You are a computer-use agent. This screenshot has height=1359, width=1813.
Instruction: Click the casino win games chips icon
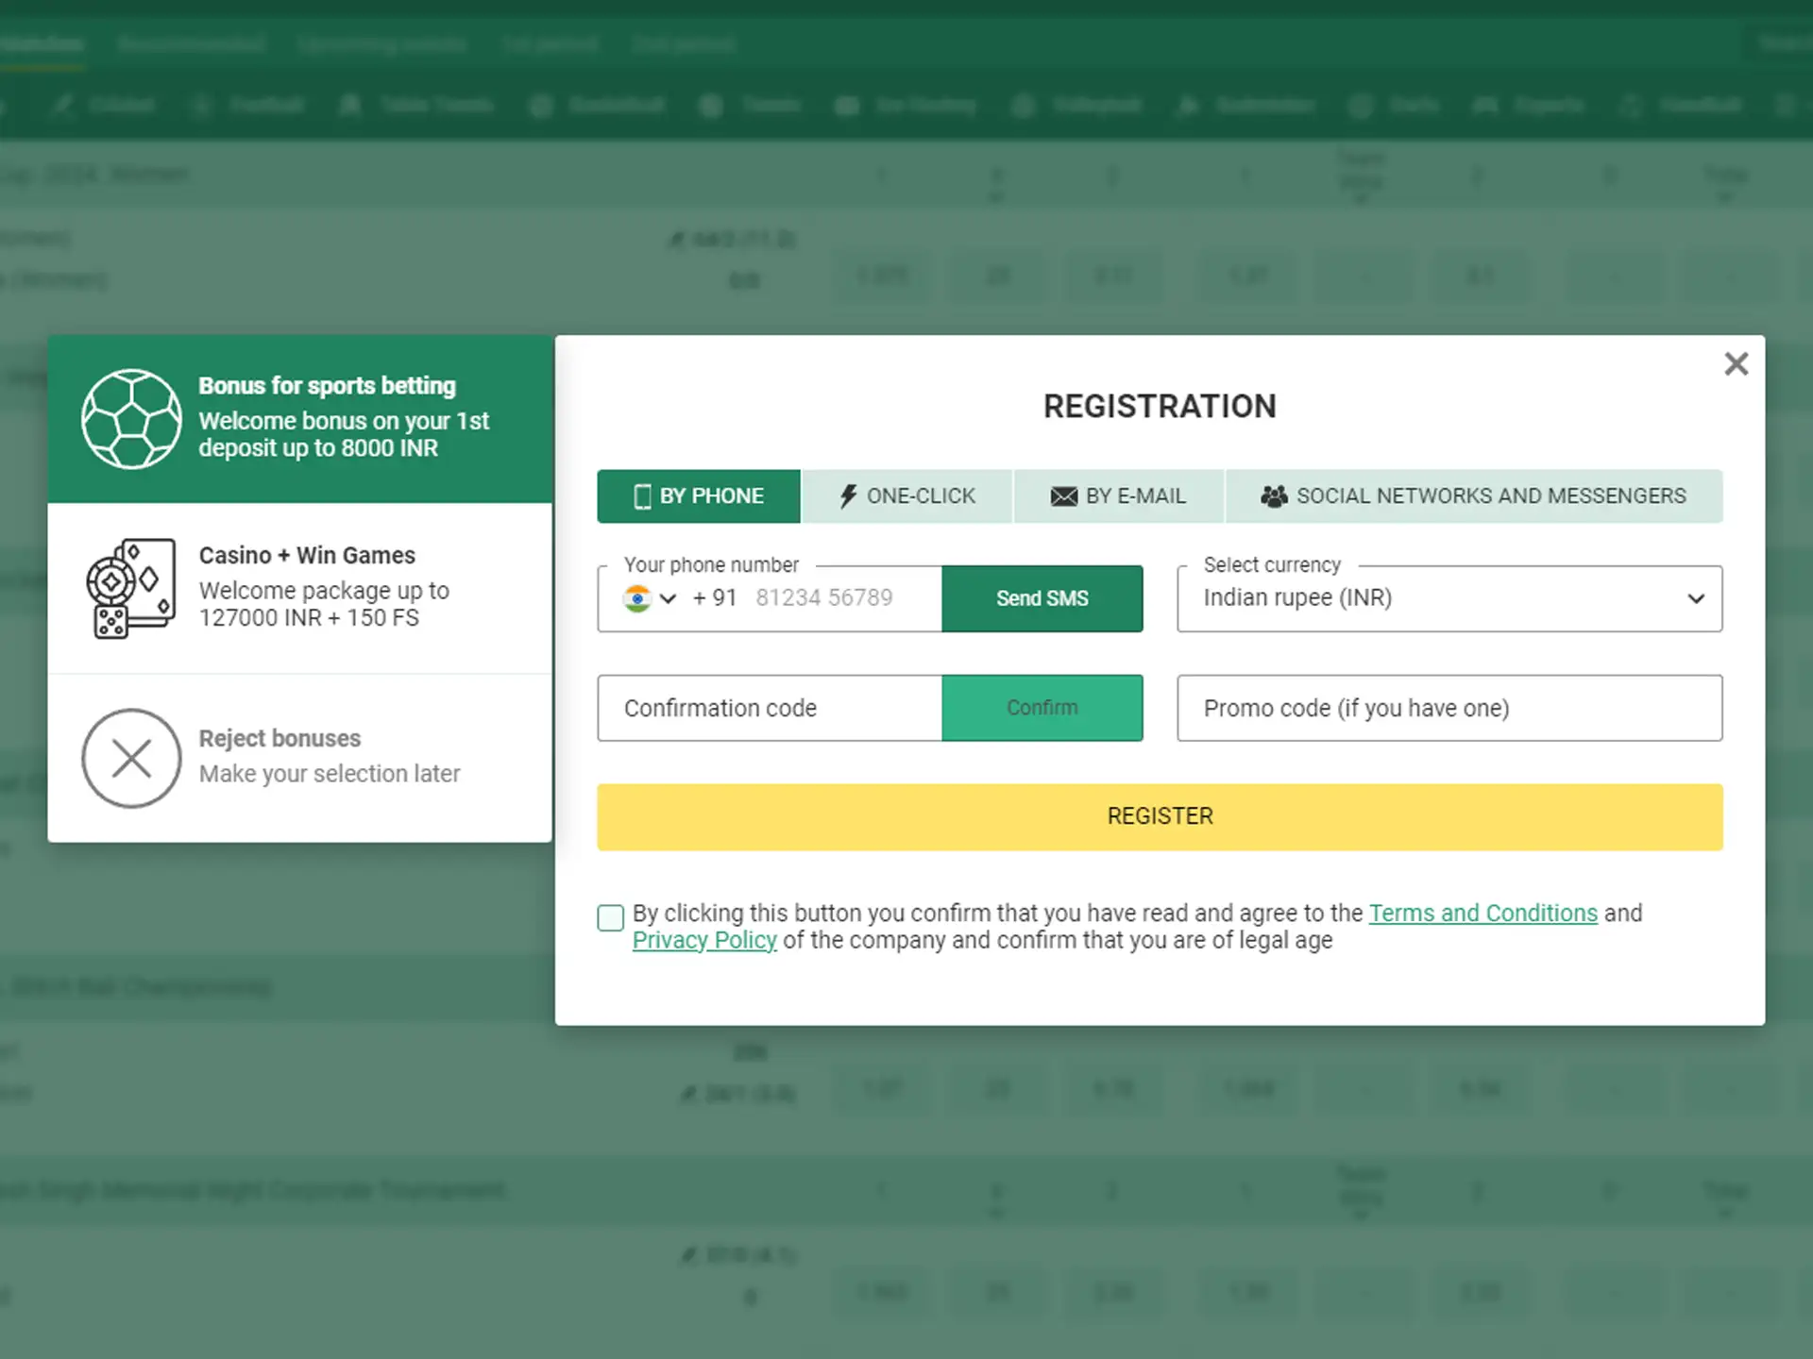[x=130, y=587]
